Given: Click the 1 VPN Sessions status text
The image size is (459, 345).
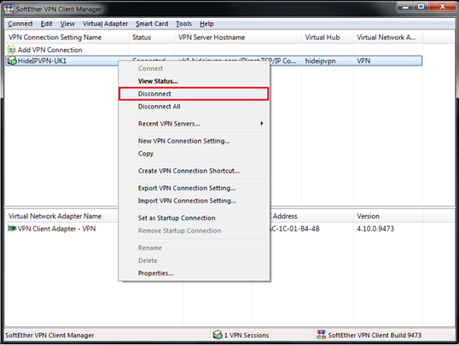Looking at the screenshot, I should [x=247, y=335].
